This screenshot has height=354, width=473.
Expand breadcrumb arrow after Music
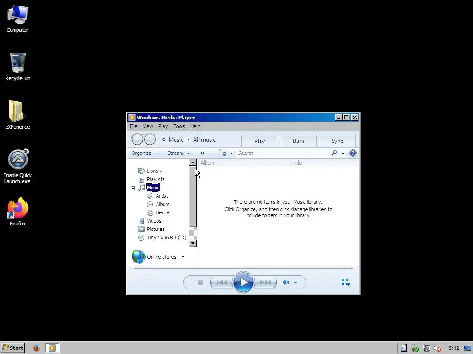pos(188,139)
